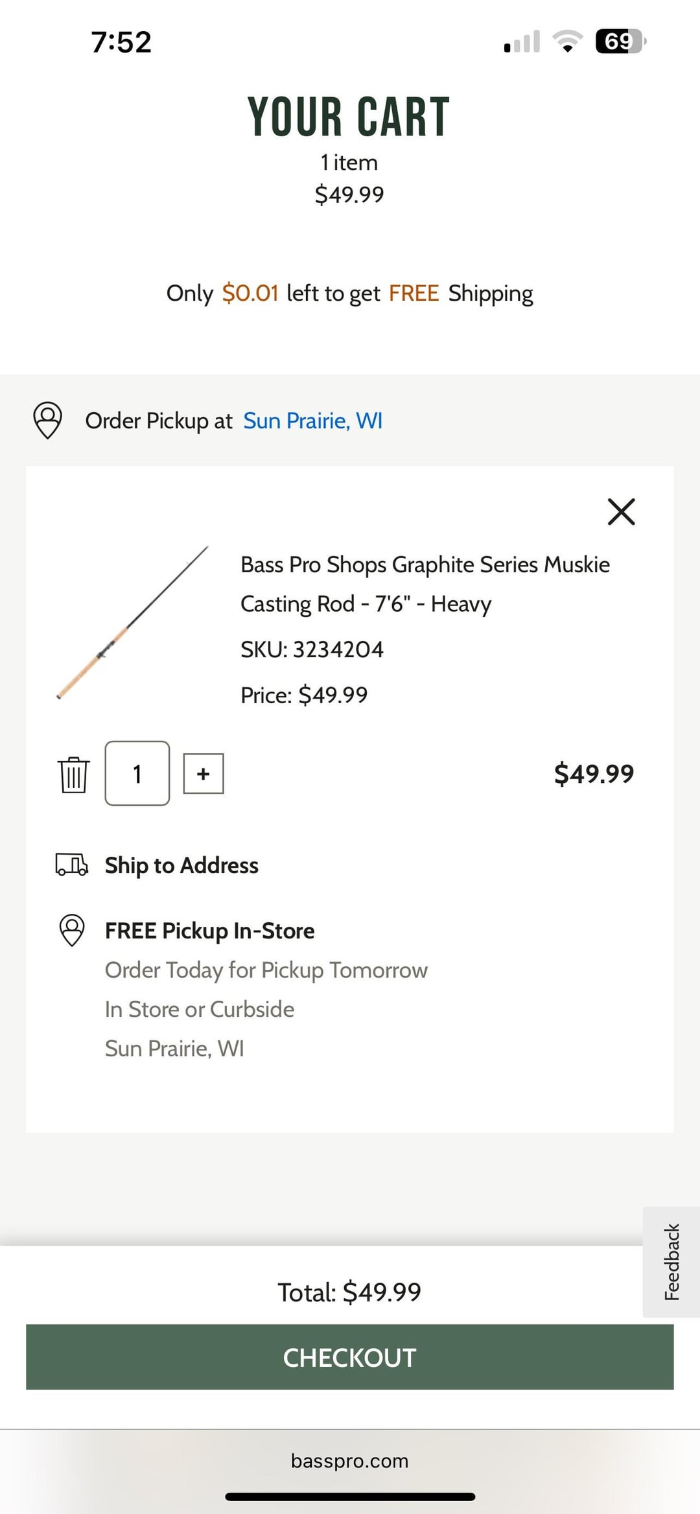Viewport: 700px width, 1514px height.
Task: Tap the in-store pickup pin icon
Action: pyautogui.click(x=72, y=929)
